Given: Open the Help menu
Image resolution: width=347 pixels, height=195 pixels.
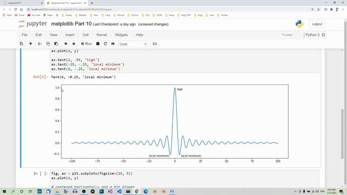Looking at the screenshot, I should point(139,35).
